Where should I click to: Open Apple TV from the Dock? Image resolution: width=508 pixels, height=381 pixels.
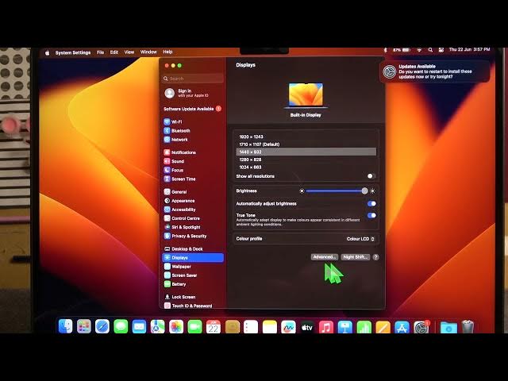(306, 327)
